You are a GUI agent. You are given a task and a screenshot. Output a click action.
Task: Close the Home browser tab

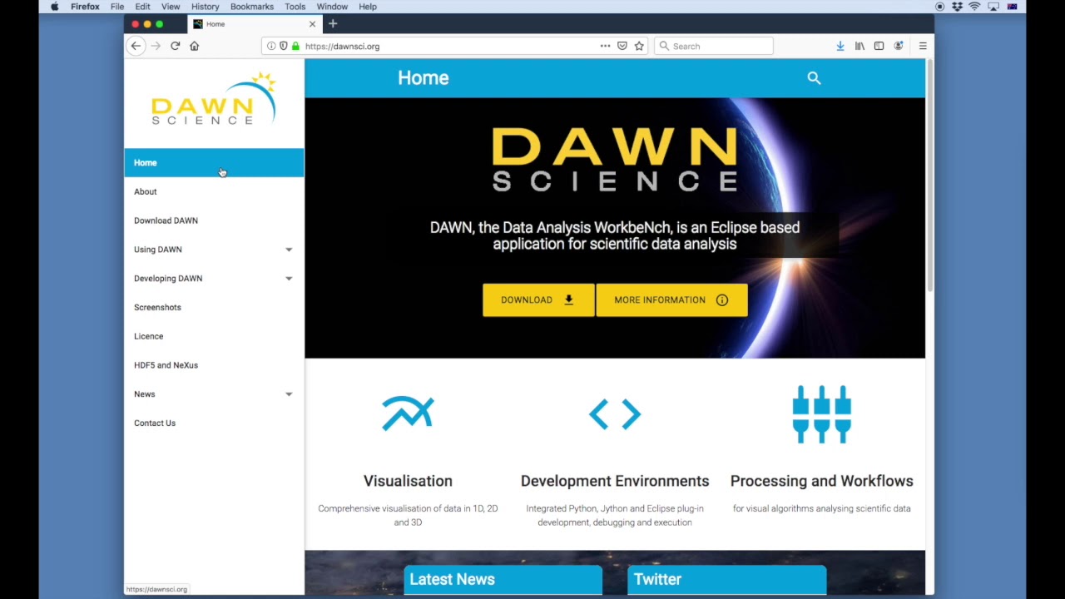click(x=312, y=24)
